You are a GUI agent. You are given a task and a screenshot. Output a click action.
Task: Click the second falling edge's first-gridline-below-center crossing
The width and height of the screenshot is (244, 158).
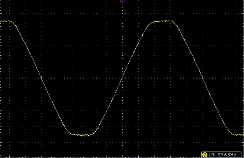pos(210,94)
